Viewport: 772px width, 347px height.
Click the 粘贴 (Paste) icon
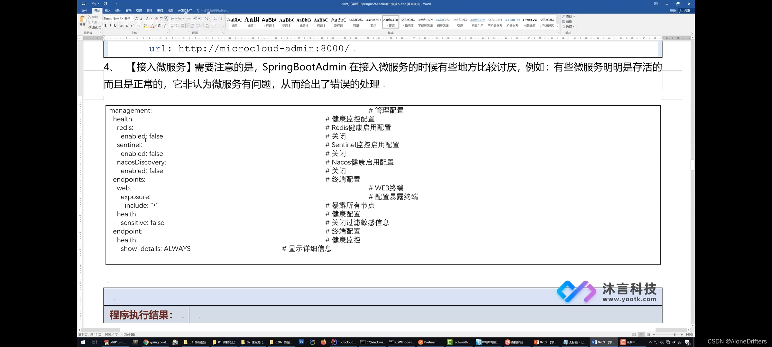click(83, 20)
